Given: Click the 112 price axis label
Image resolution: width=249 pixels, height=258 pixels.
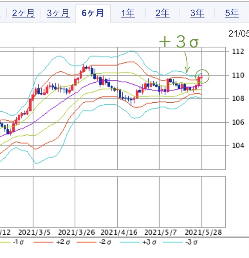Looking at the screenshot, I should point(238,52).
